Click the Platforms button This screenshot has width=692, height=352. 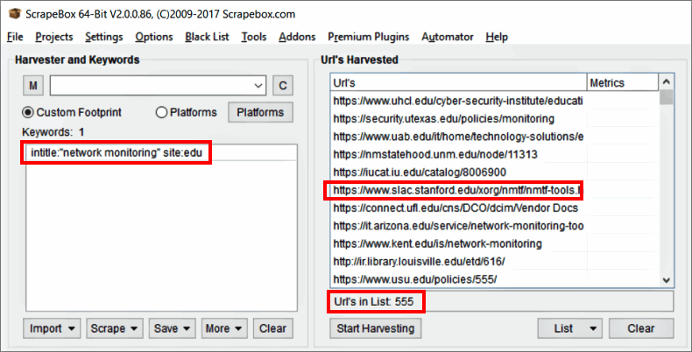pos(260,112)
